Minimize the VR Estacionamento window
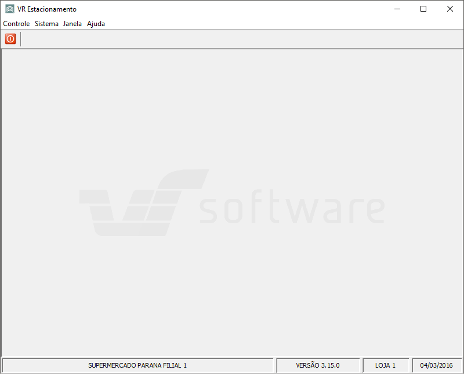The height and width of the screenshot is (374, 464). 397,9
